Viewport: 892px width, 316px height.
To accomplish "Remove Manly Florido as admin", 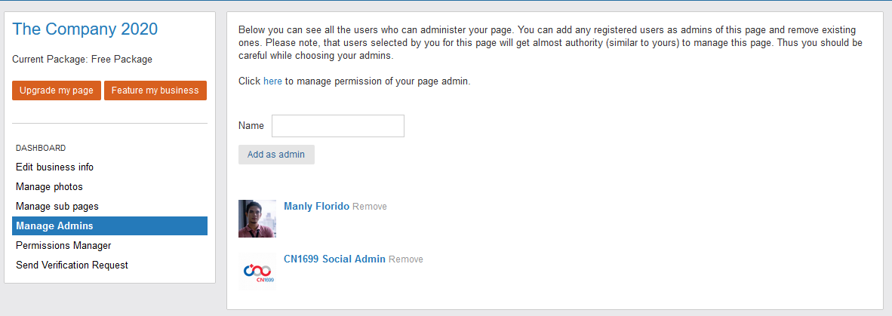I will coord(370,207).
